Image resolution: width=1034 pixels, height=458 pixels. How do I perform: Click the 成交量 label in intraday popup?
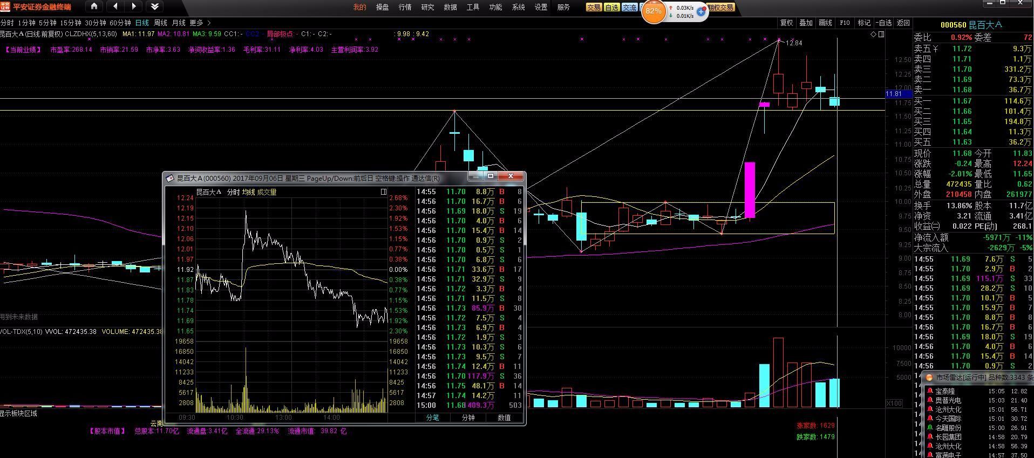(267, 192)
